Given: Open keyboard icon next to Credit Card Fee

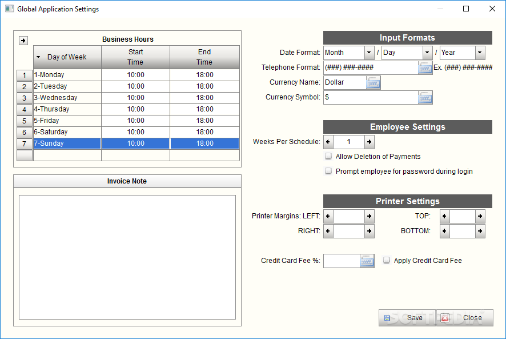Looking at the screenshot, I should click(x=367, y=261).
